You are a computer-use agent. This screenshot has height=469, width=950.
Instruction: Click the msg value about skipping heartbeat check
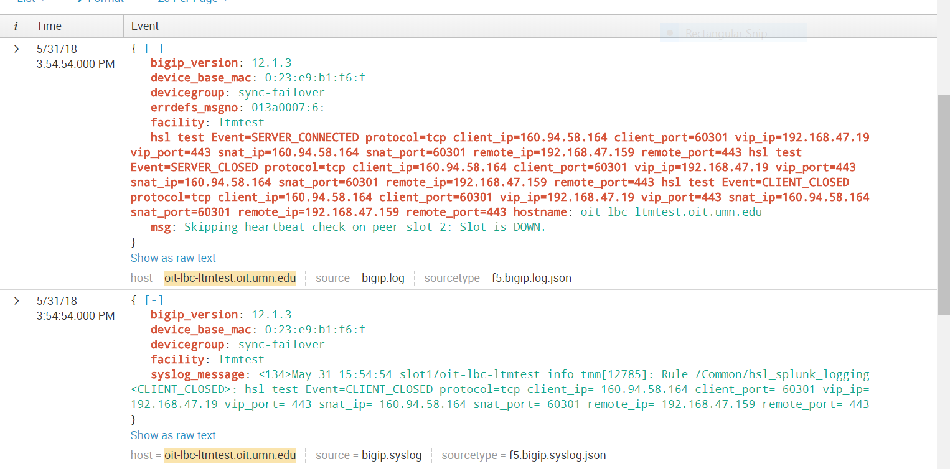(x=364, y=227)
